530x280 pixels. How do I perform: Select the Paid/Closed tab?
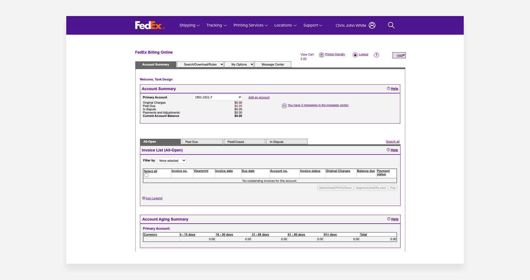[245, 142]
